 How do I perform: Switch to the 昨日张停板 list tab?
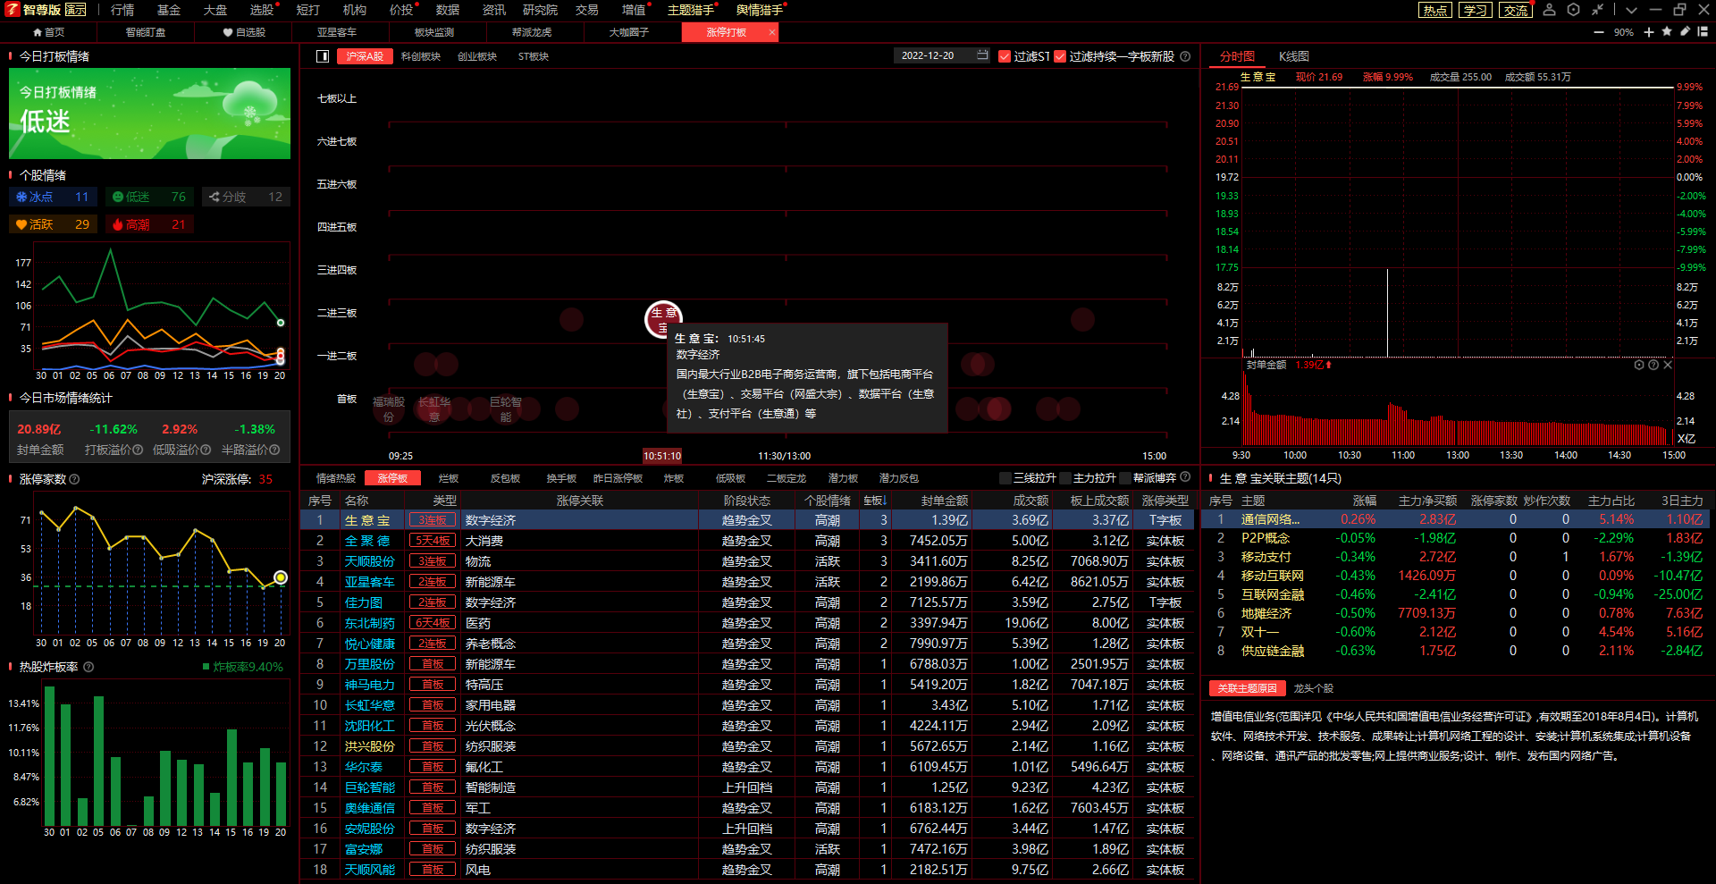(x=618, y=478)
